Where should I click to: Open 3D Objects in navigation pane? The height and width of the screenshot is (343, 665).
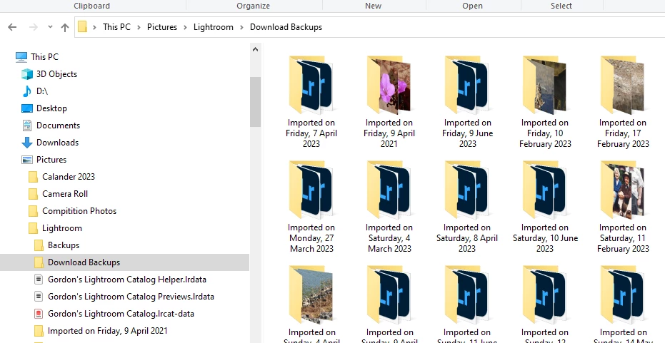click(57, 74)
